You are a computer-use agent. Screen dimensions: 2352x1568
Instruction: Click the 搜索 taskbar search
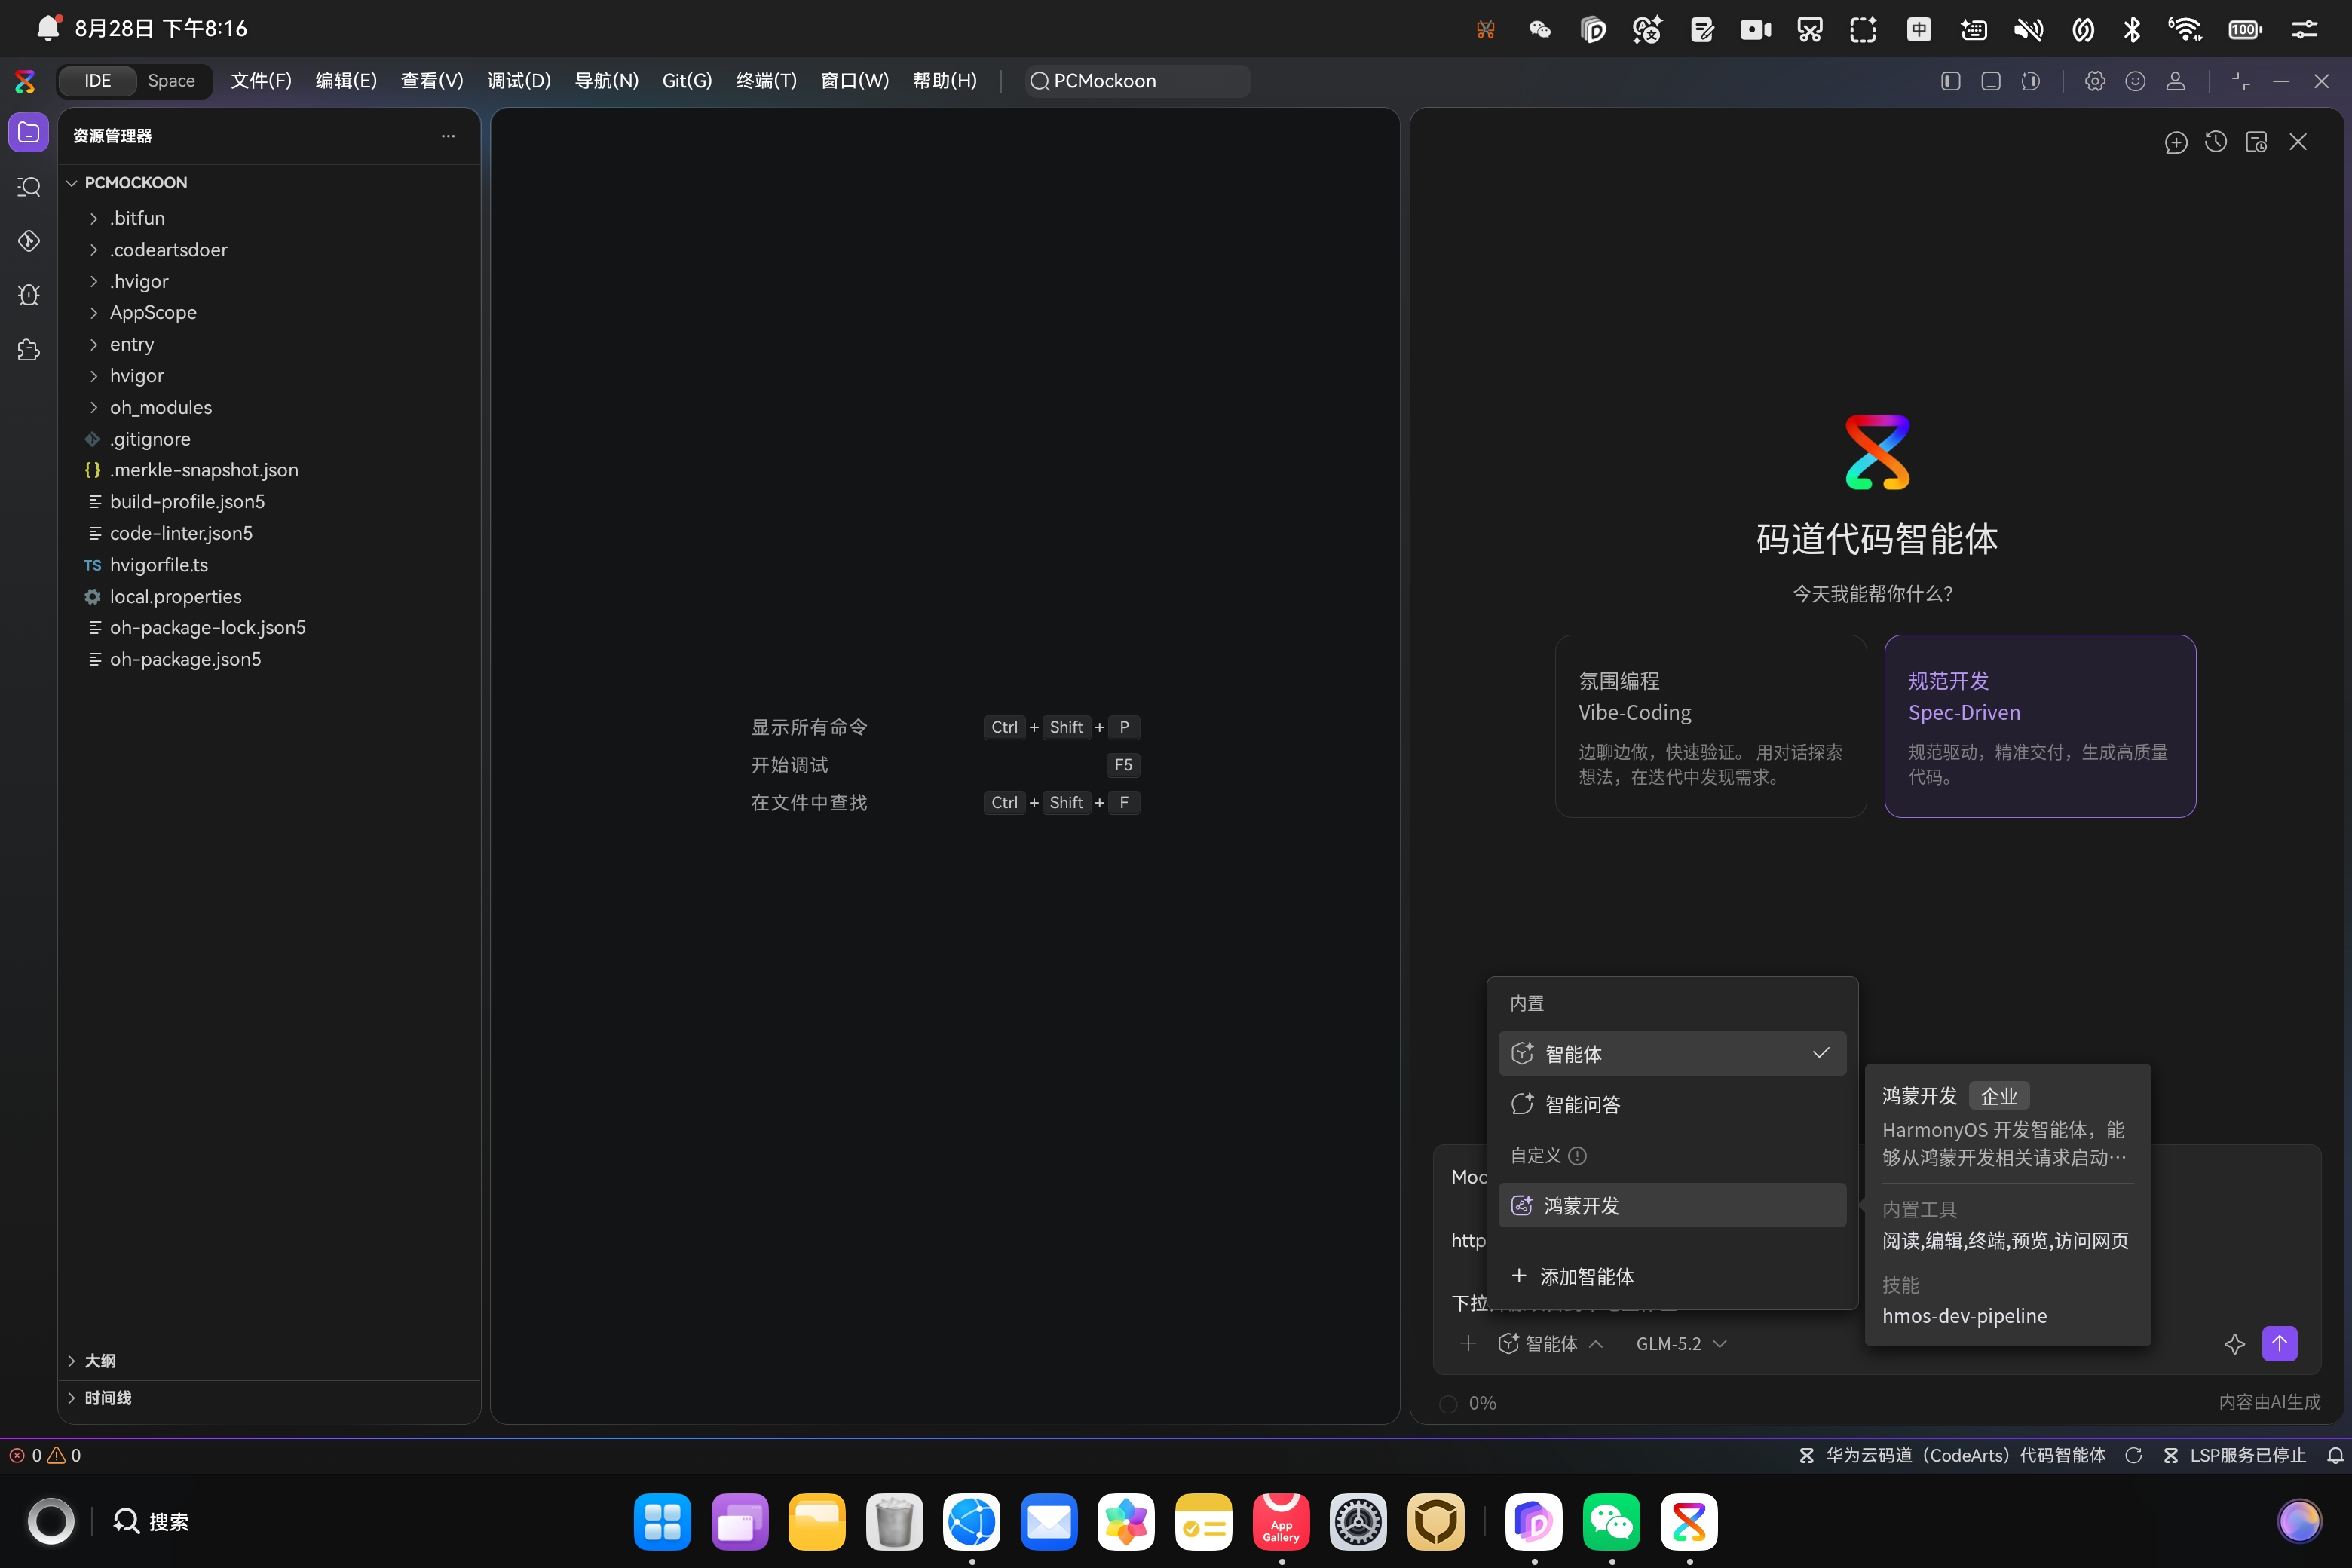click(x=151, y=1521)
